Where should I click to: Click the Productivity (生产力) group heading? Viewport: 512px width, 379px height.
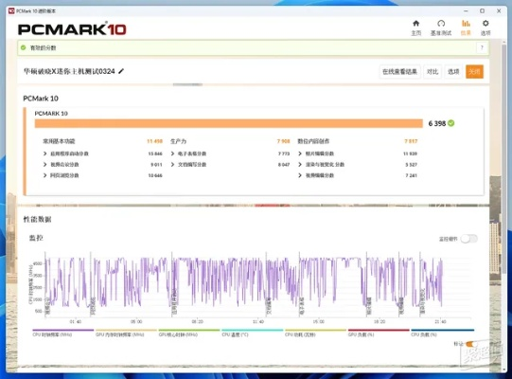tap(178, 141)
